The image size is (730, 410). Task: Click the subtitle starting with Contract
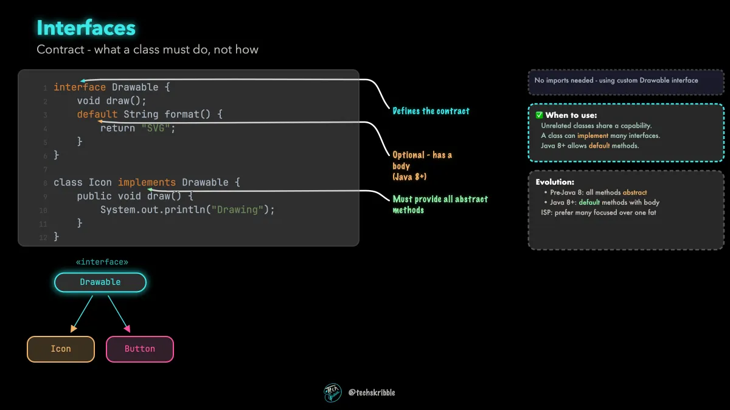point(147,49)
